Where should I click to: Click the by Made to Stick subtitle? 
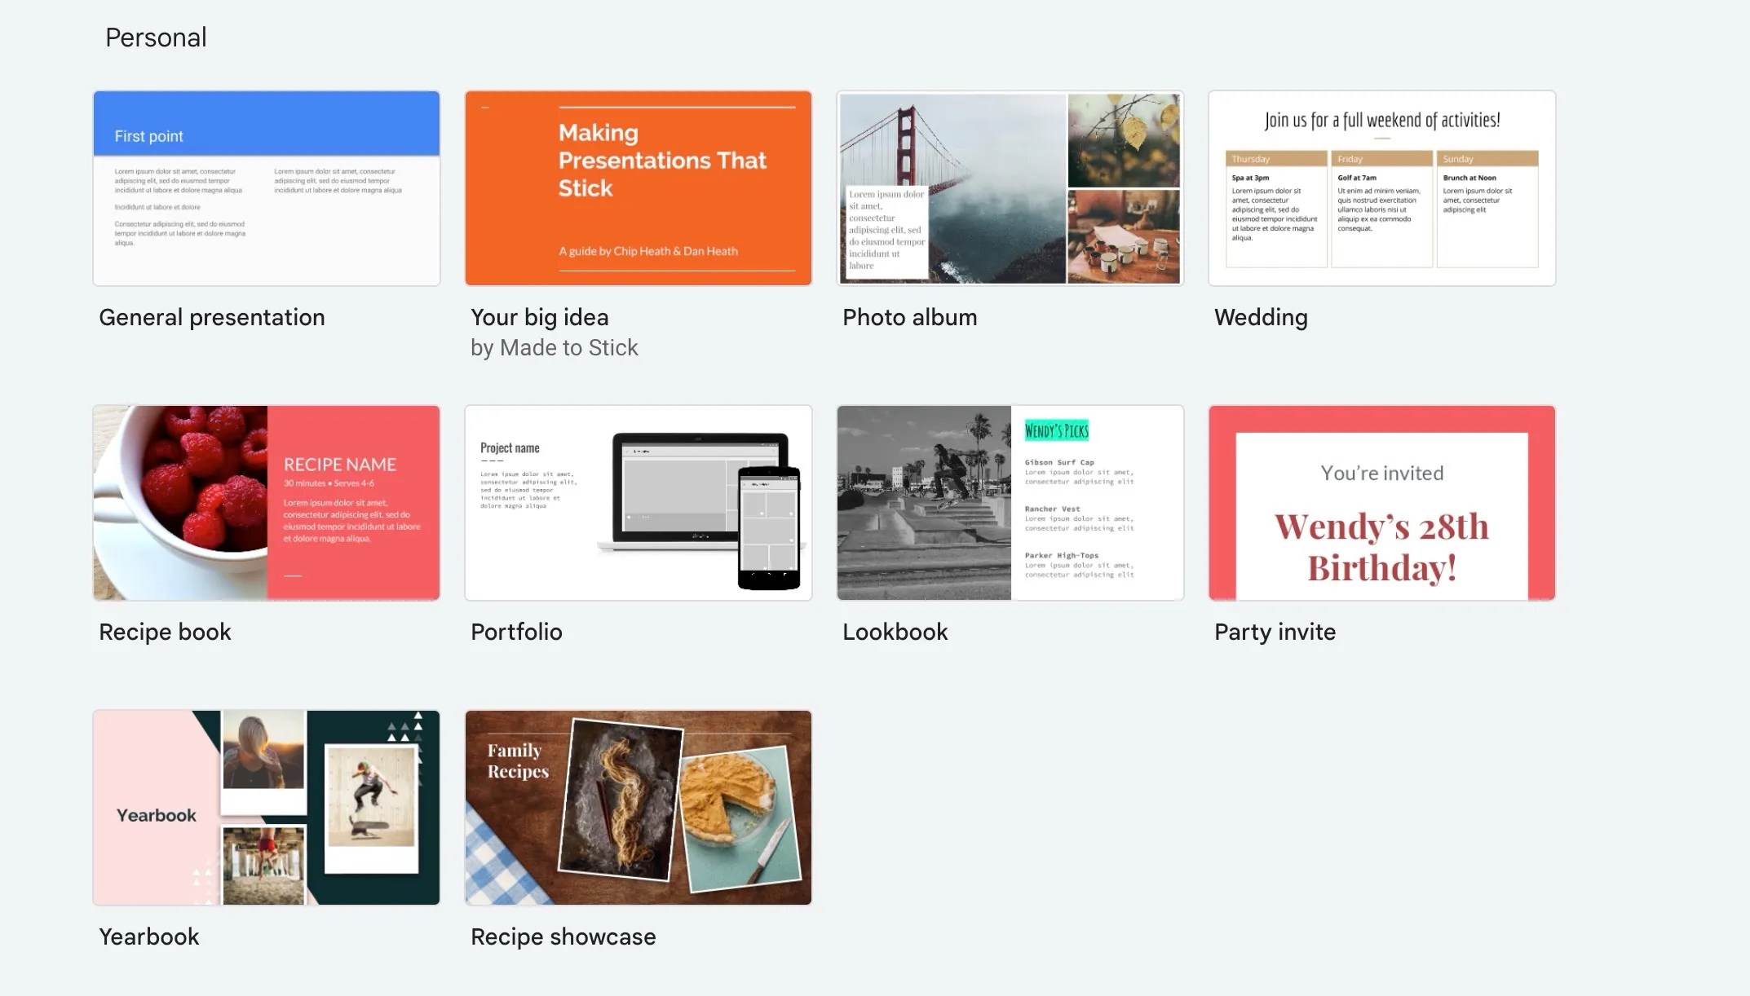click(554, 348)
